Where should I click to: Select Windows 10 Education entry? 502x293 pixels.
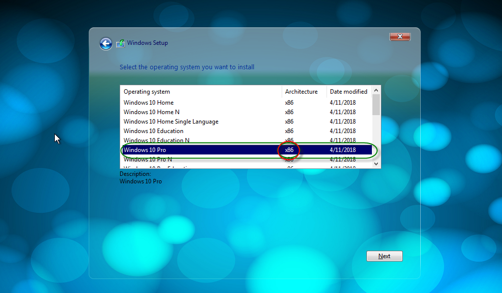click(154, 131)
